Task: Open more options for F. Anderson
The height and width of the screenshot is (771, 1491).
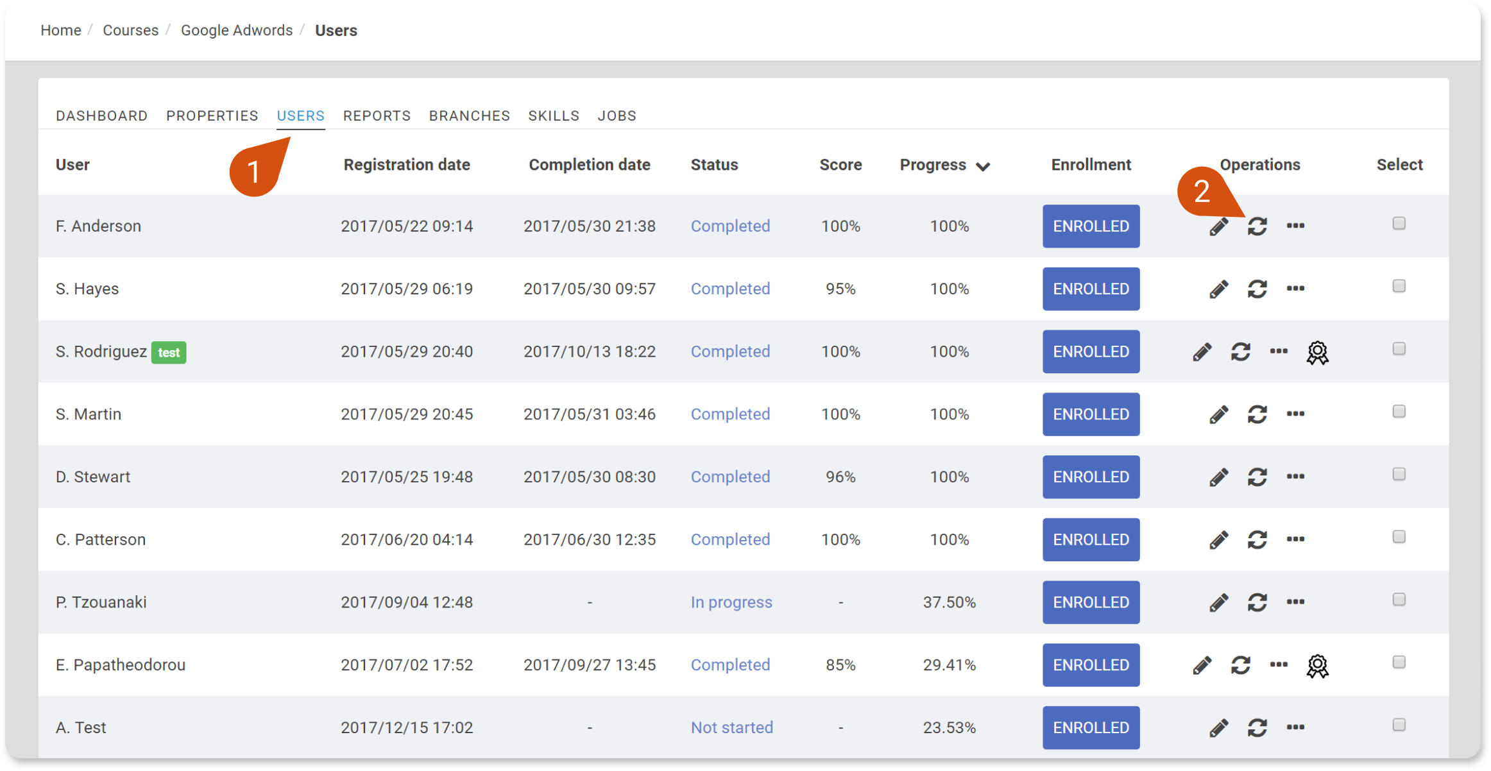Action: click(1295, 226)
